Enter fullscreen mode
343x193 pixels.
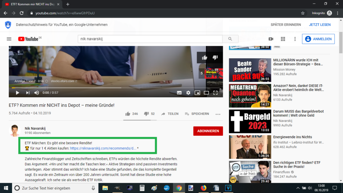point(215,93)
